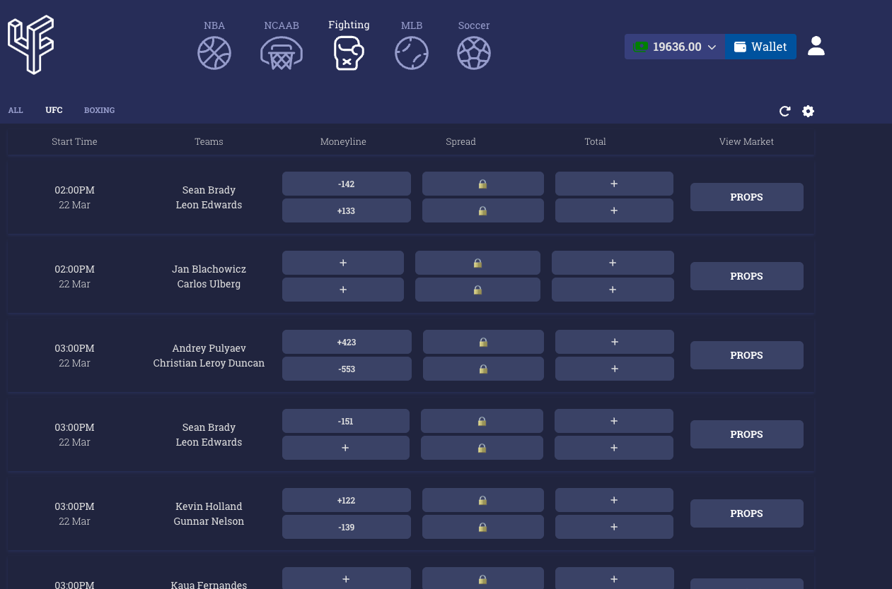The width and height of the screenshot is (892, 589).
Task: Expand the total for Kevin Holland
Action: (614, 500)
